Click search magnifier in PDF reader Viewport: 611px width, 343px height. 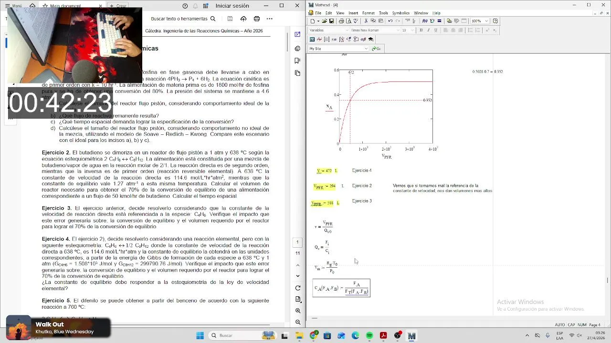tap(213, 19)
